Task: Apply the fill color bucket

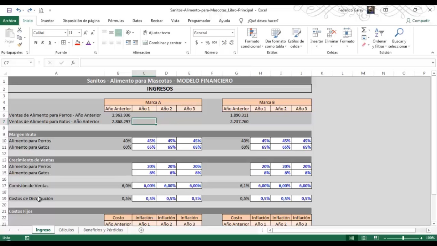Action: pyautogui.click(x=77, y=43)
